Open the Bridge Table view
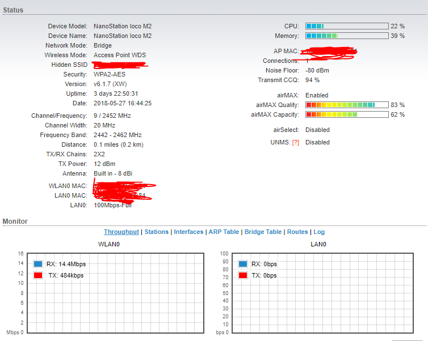Image resolution: width=428 pixels, height=341 pixels. click(263, 232)
